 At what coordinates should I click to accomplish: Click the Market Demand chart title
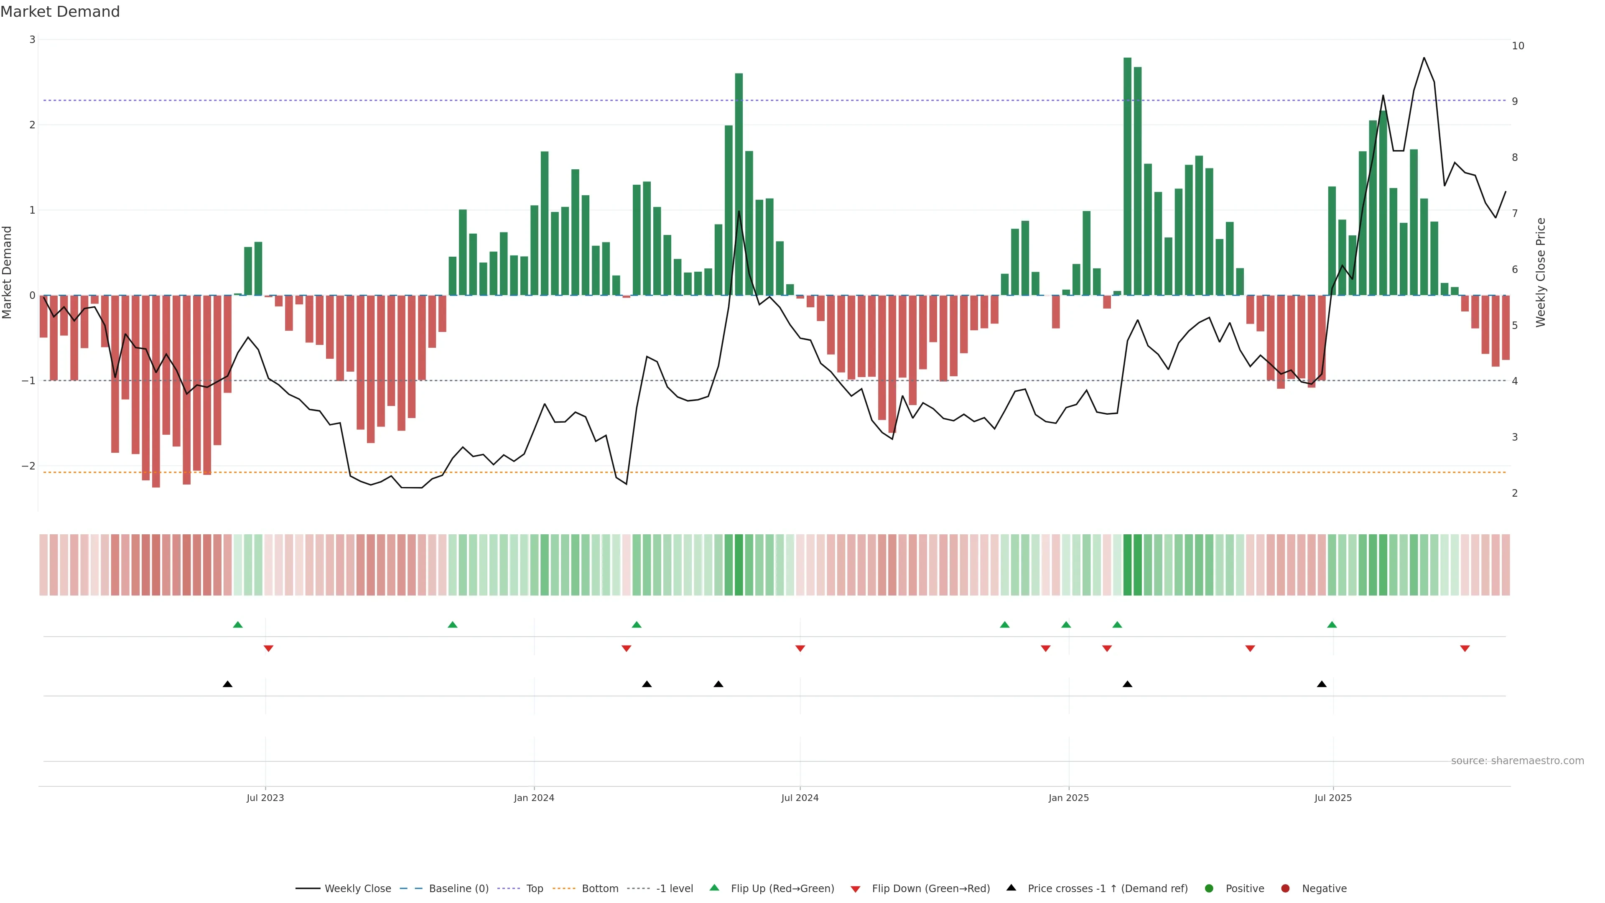60,12
